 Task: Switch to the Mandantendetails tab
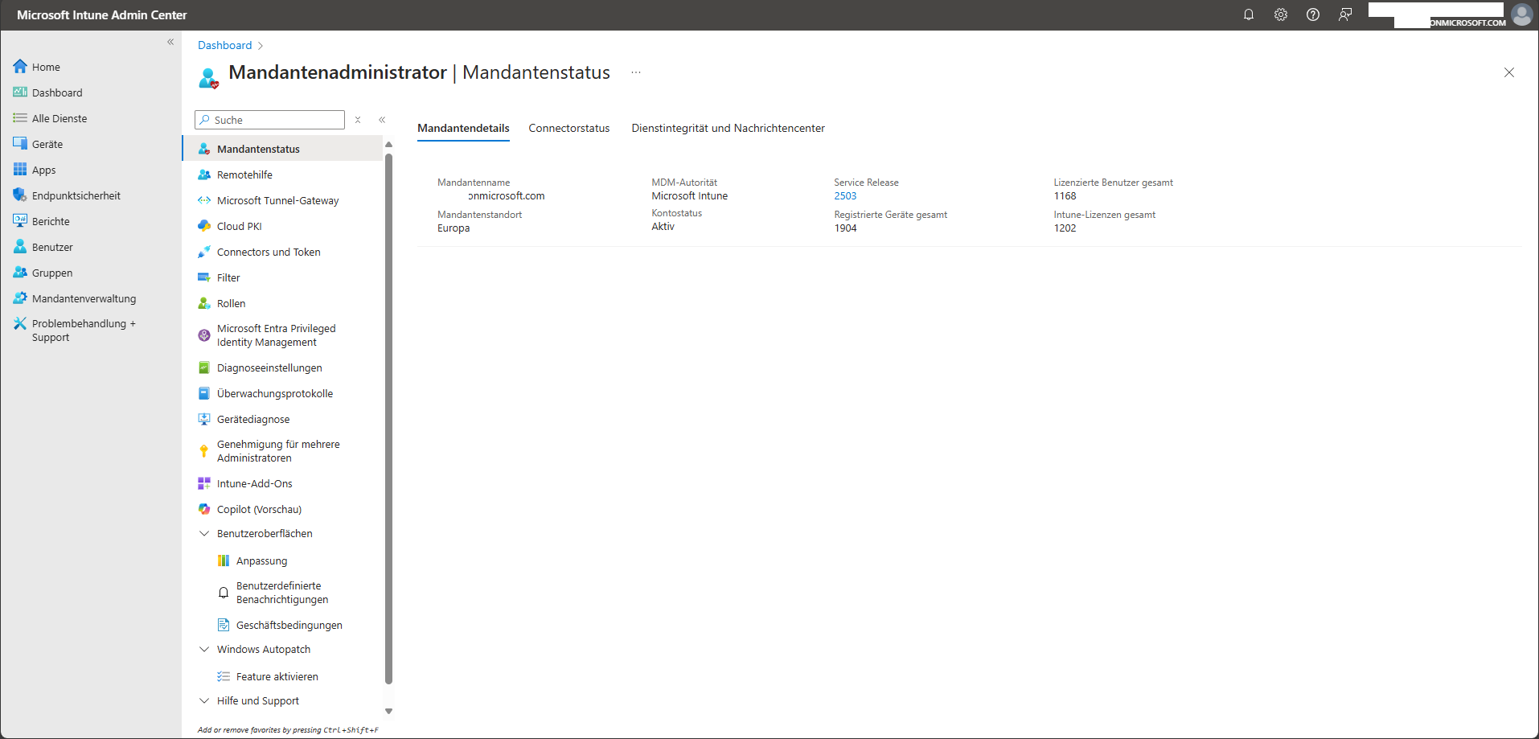pos(463,128)
